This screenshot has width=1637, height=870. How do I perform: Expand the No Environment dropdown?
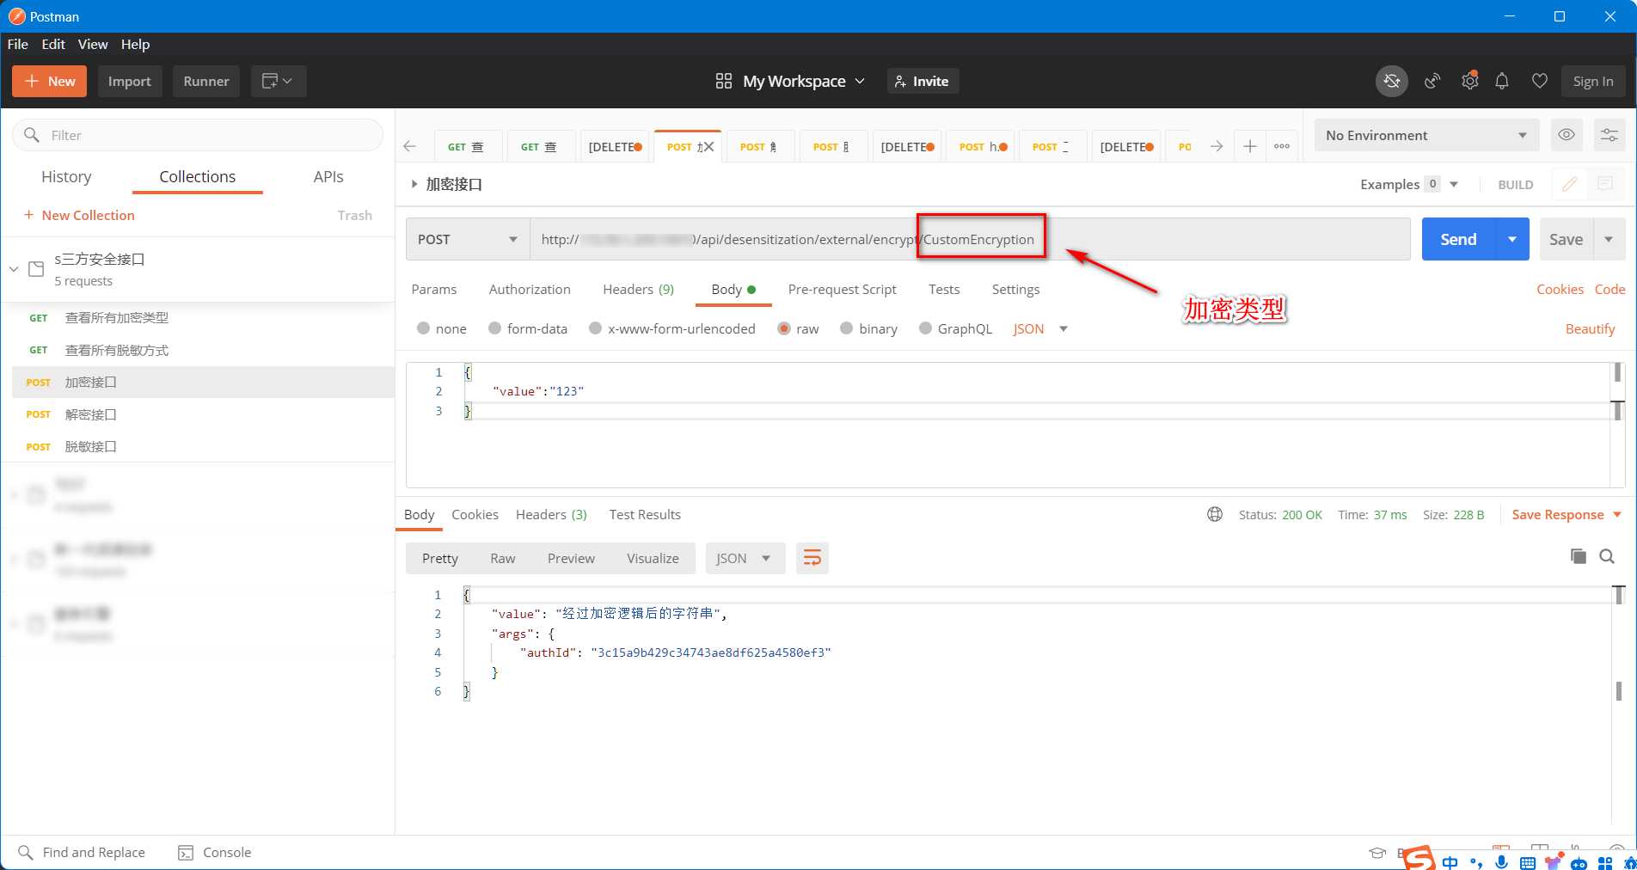pos(1425,135)
